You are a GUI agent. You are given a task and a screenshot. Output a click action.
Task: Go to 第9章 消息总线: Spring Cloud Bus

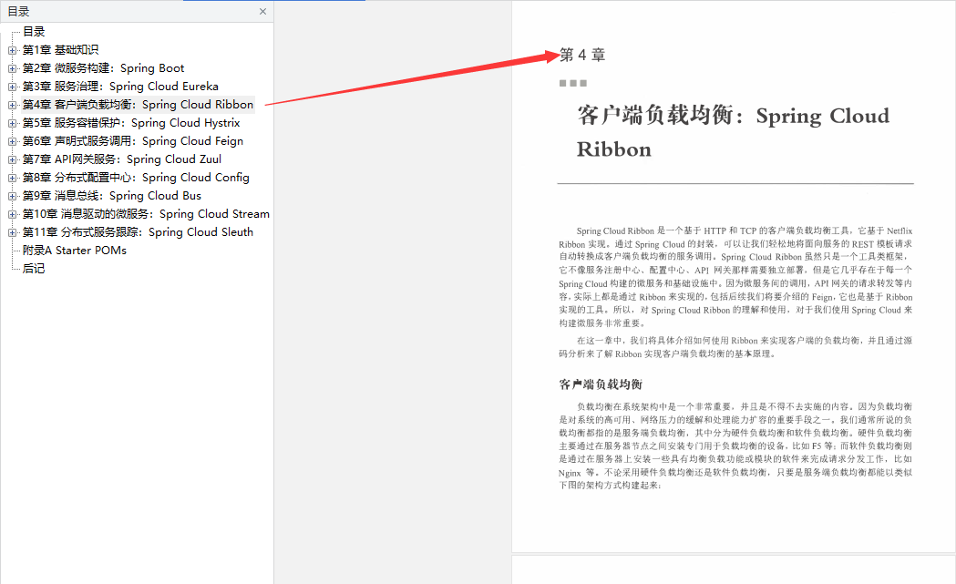111,196
